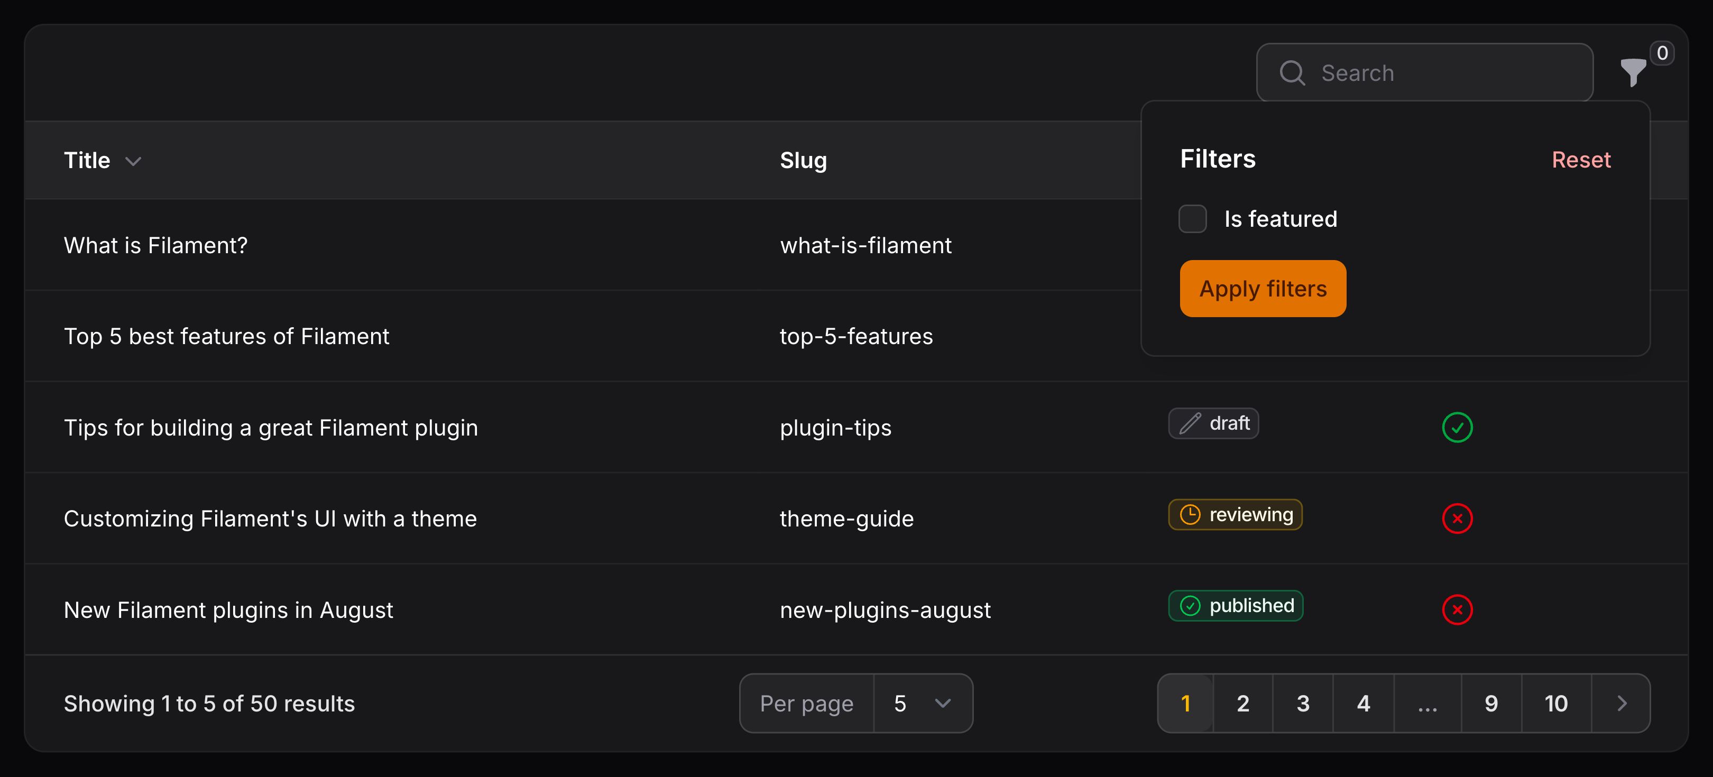The height and width of the screenshot is (777, 1713).
Task: Click the green check icon for plugin-tips
Action: [x=1457, y=428]
